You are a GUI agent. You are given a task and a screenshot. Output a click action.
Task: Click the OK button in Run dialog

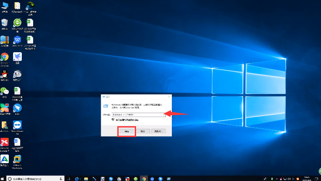pos(127,131)
